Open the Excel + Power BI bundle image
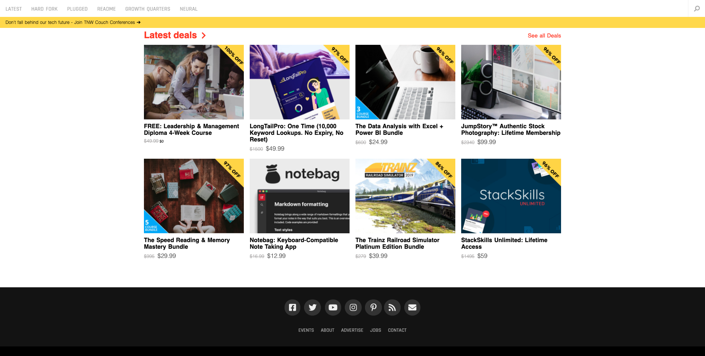The width and height of the screenshot is (705, 356). tap(405, 82)
